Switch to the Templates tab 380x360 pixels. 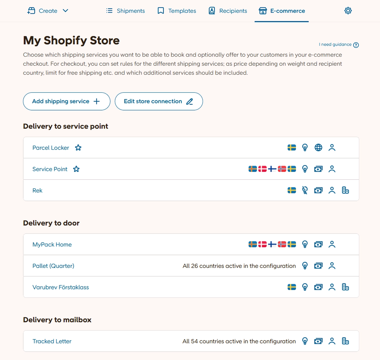pyautogui.click(x=177, y=11)
